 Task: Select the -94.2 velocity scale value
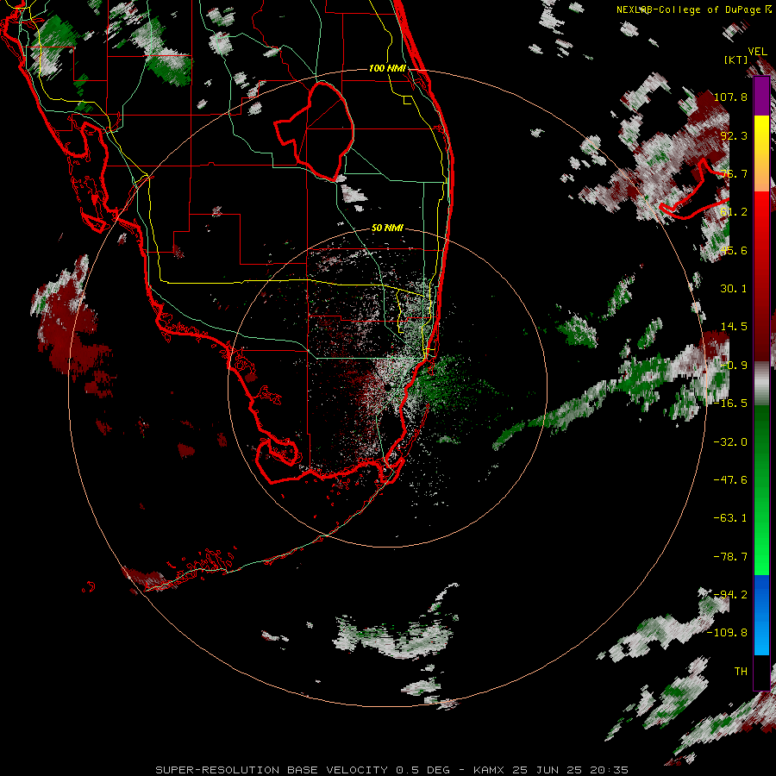pyautogui.click(x=730, y=594)
